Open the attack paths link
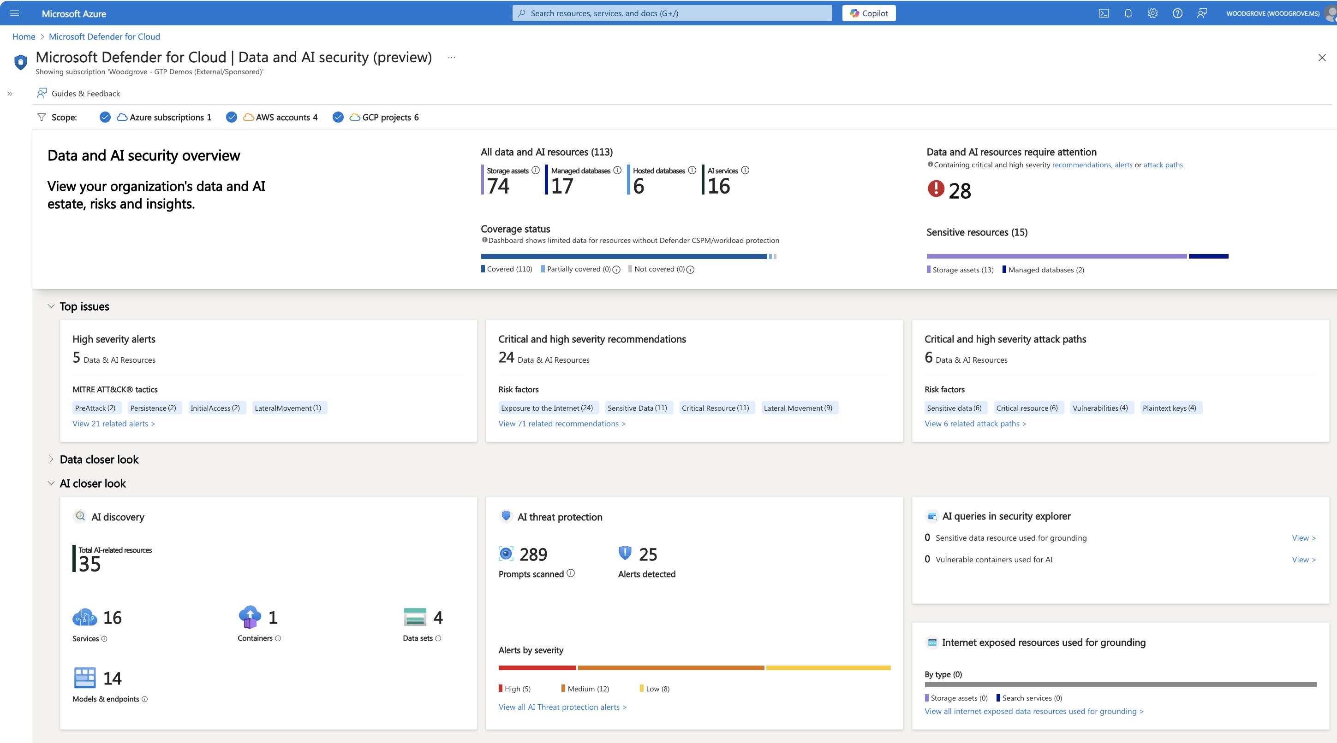 (1163, 165)
